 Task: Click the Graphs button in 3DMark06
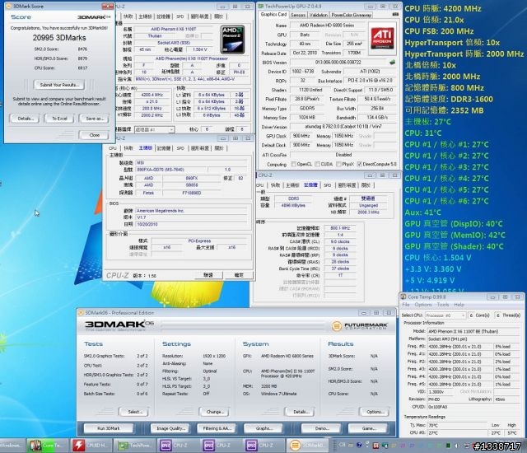(x=263, y=428)
